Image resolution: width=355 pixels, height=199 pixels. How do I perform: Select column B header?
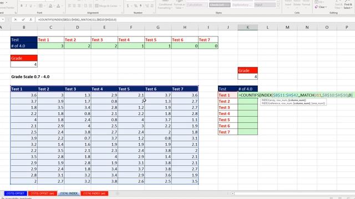[24, 27]
